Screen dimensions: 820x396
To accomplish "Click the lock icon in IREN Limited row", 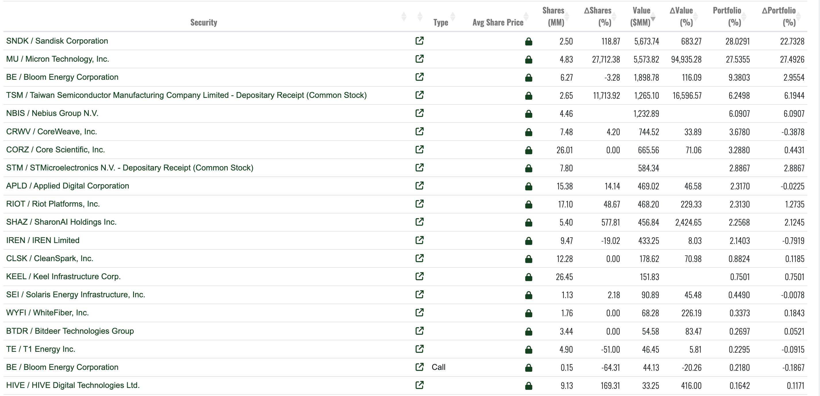I will point(528,241).
